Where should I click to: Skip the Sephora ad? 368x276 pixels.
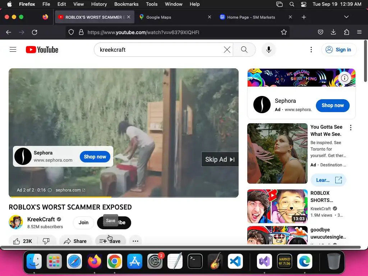[220, 159]
